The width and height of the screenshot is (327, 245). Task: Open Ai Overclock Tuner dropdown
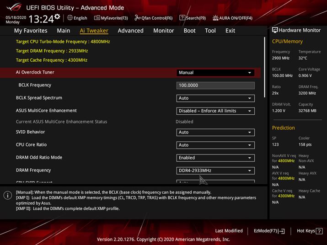[x=215, y=73]
